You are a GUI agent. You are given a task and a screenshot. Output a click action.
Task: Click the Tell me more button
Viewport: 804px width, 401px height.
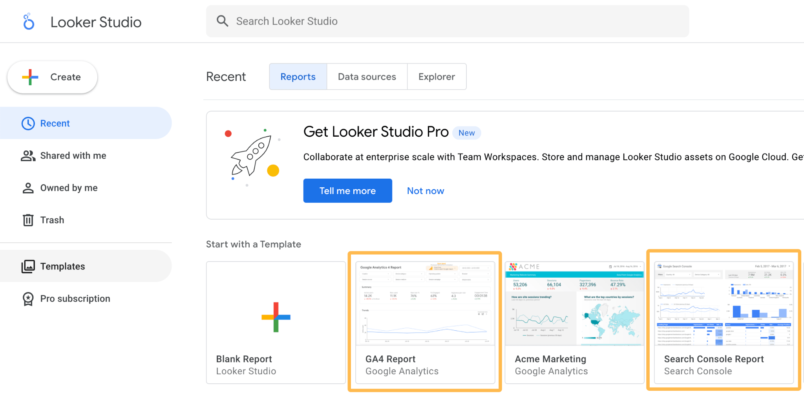pyautogui.click(x=347, y=190)
